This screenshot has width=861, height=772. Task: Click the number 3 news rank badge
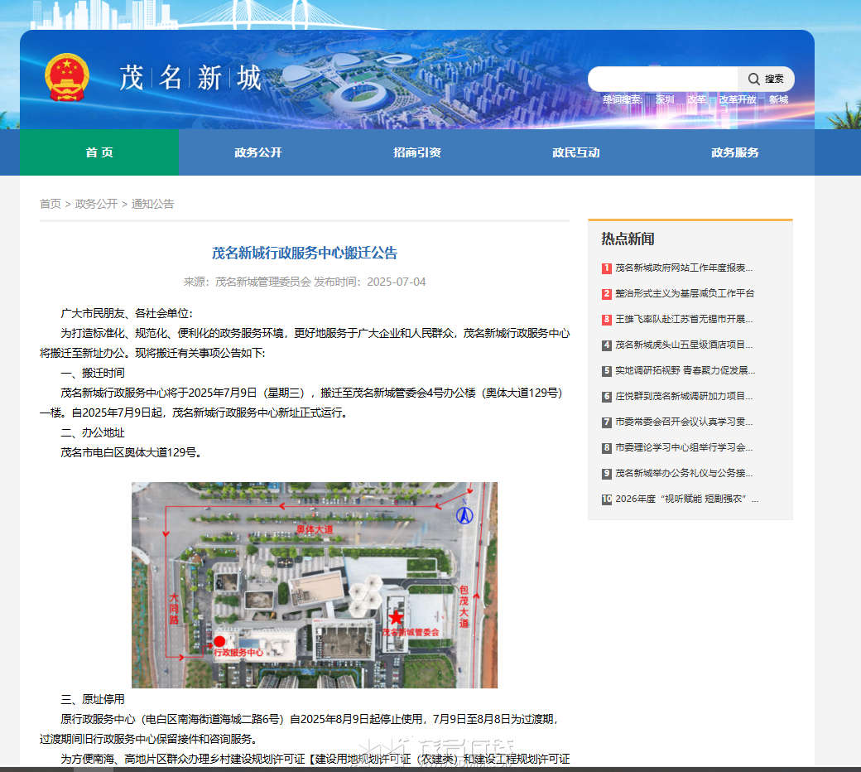click(607, 319)
